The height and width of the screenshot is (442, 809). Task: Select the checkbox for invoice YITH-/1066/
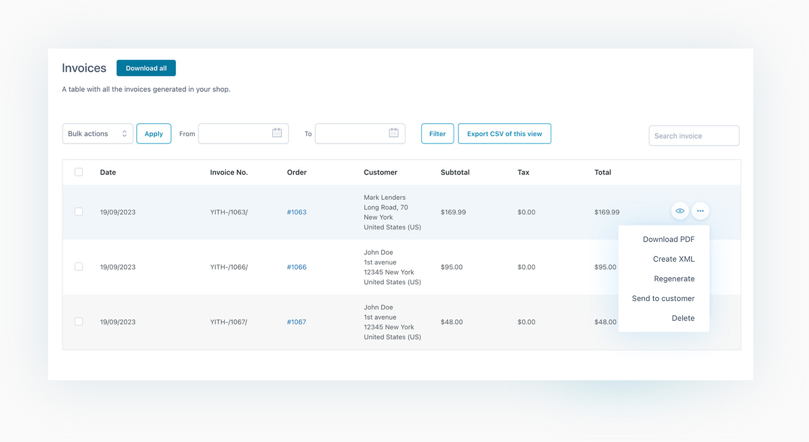click(x=78, y=266)
